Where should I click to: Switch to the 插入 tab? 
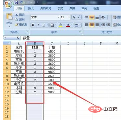[31, 8]
